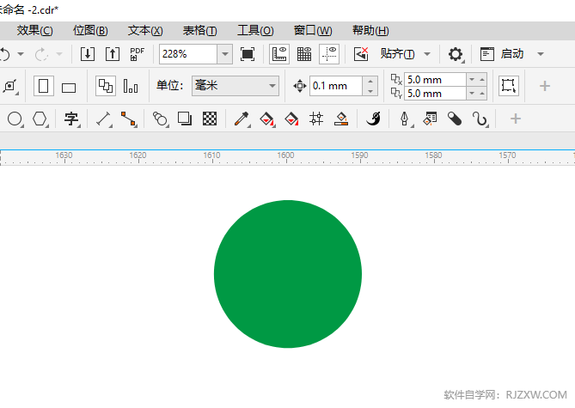Select the Connector tool
This screenshot has width=575, height=408.
[129, 119]
